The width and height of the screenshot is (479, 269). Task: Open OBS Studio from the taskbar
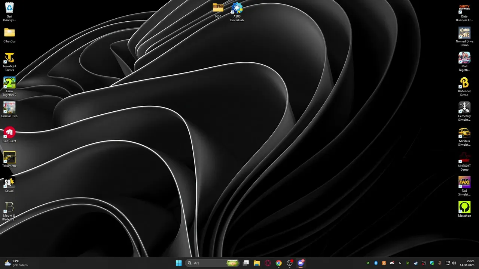[290, 263]
